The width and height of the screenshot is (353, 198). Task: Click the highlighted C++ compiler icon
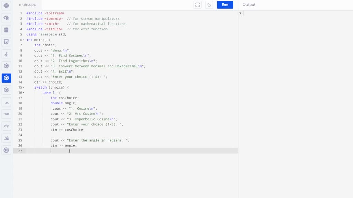6,78
